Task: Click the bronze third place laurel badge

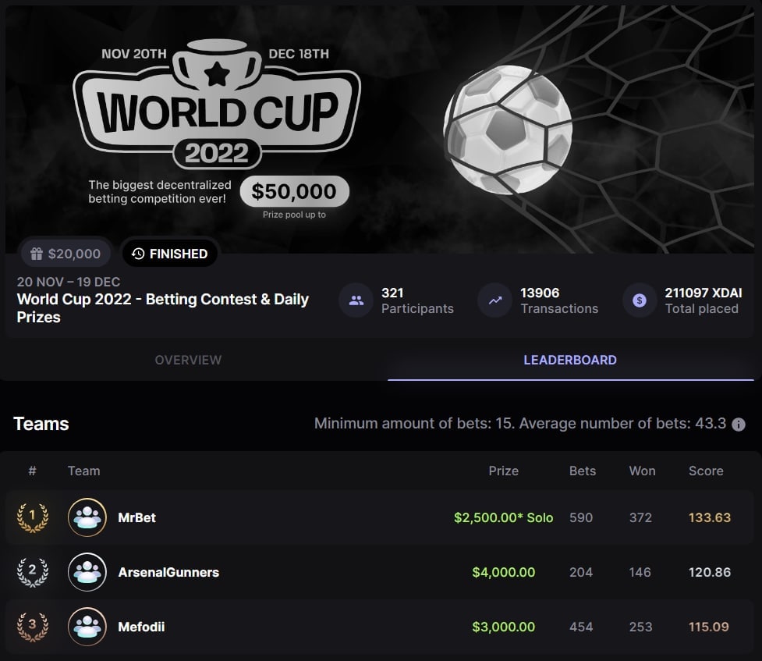Action: point(33,627)
